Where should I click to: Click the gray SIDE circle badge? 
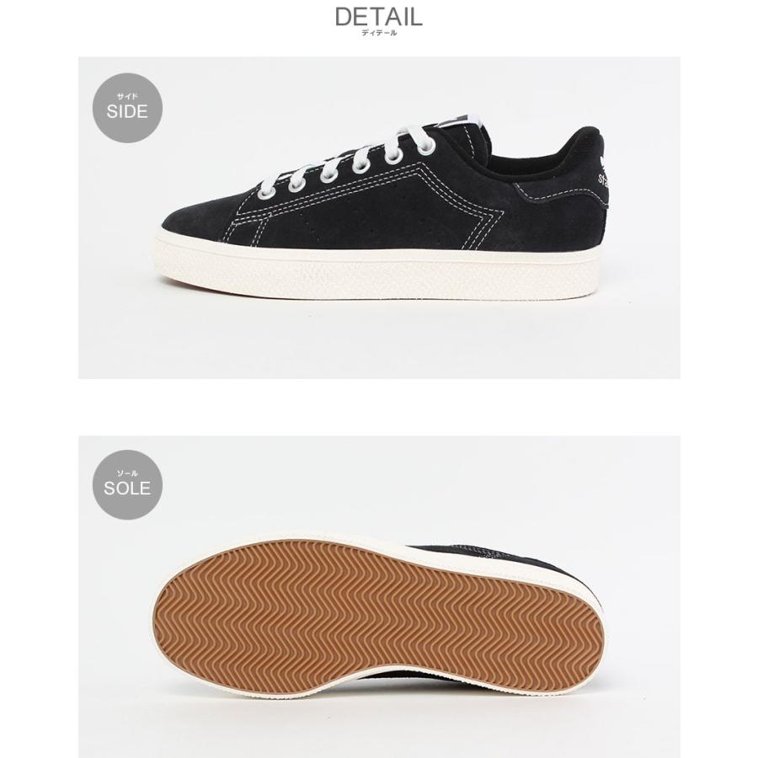pos(127,108)
